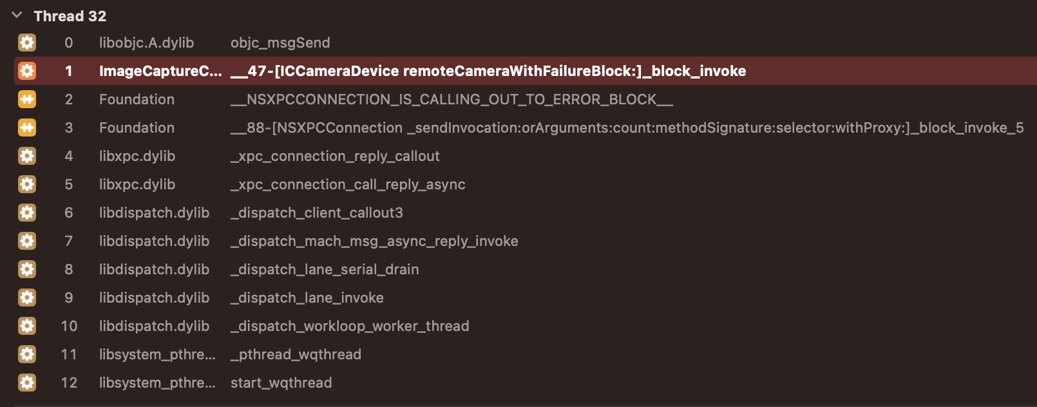
Task: Click the Foundation icon on frame 2
Action: point(27,99)
